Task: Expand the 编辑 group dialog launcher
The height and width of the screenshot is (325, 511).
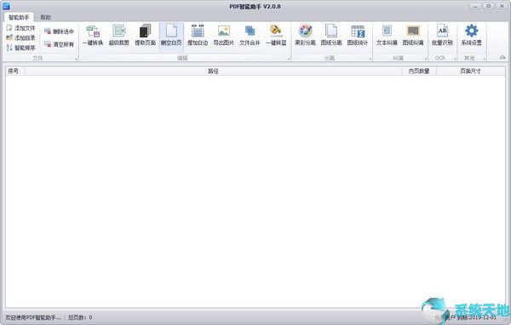Action: click(x=289, y=59)
